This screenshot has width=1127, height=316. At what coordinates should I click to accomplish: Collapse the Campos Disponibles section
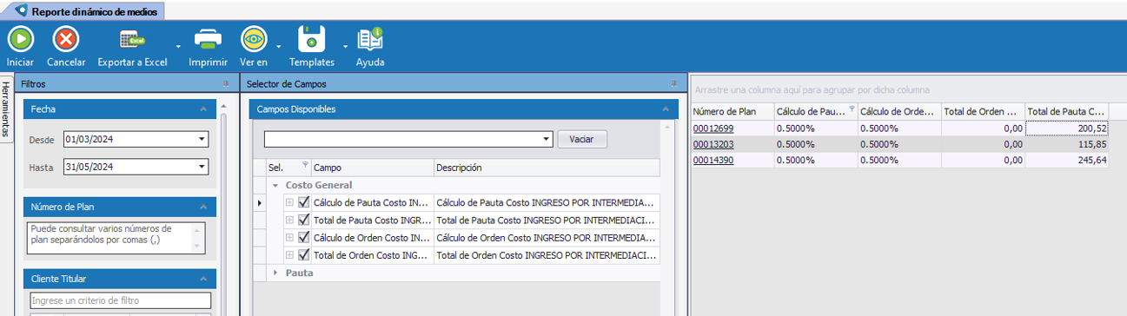click(666, 109)
